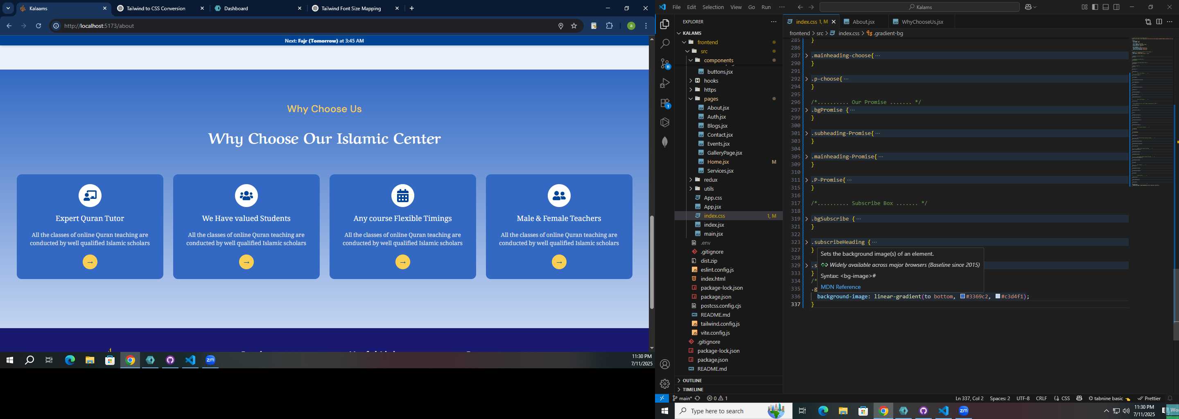Expand the hooks folder
The width and height of the screenshot is (1179, 419).
691,81
